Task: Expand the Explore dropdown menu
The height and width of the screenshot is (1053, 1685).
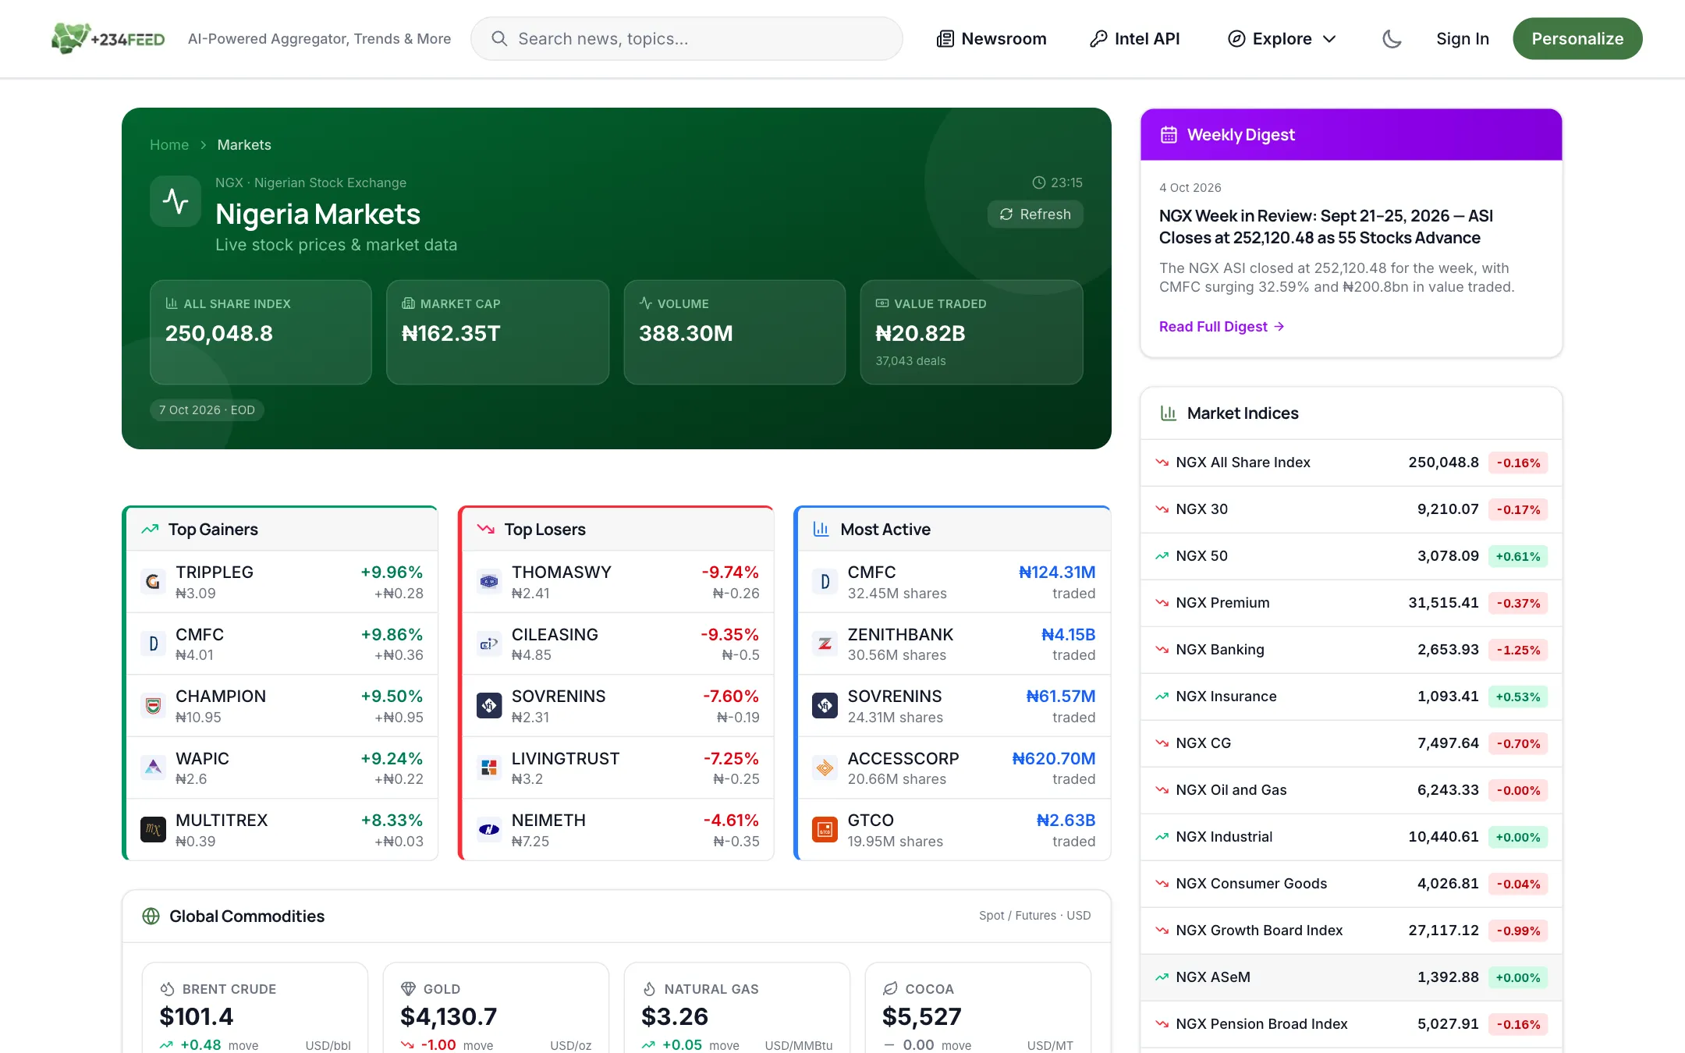Action: pyautogui.click(x=1282, y=39)
